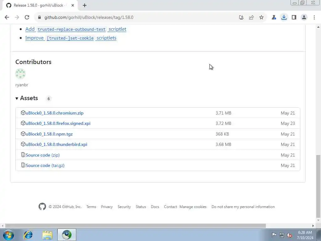The height and width of the screenshot is (241, 321).
Task: Bookmark this page with the star icon
Action: click(x=261, y=18)
